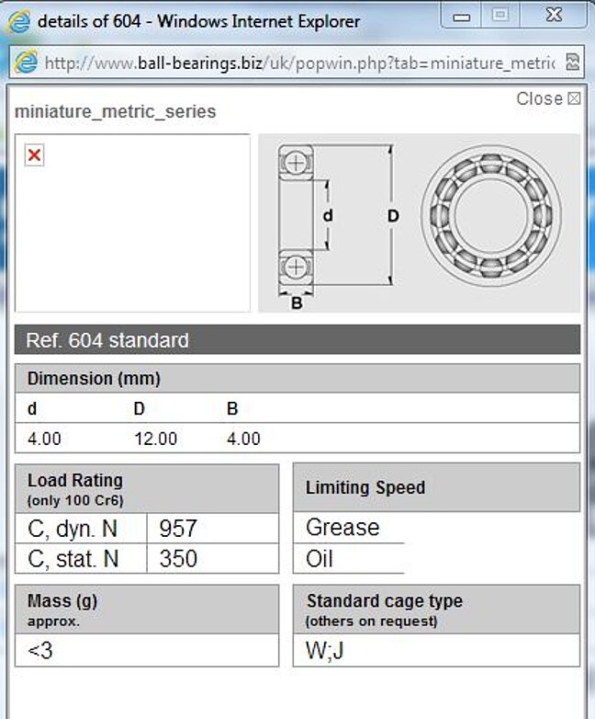Maximize the Internet Explorer popup window
The height and width of the screenshot is (719, 595).
(x=500, y=16)
